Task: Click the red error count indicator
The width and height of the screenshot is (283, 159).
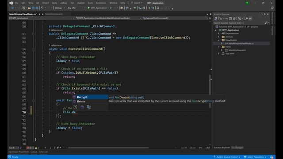Action: point(30,148)
